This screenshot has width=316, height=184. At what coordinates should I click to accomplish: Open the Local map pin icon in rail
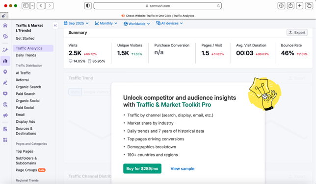[5, 72]
